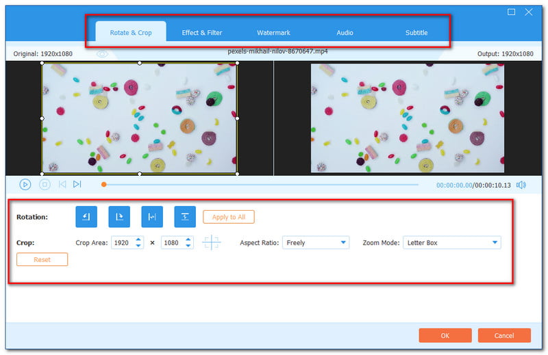Click middle of the playback progress bar
This screenshot has height=355, width=548.
[261, 184]
